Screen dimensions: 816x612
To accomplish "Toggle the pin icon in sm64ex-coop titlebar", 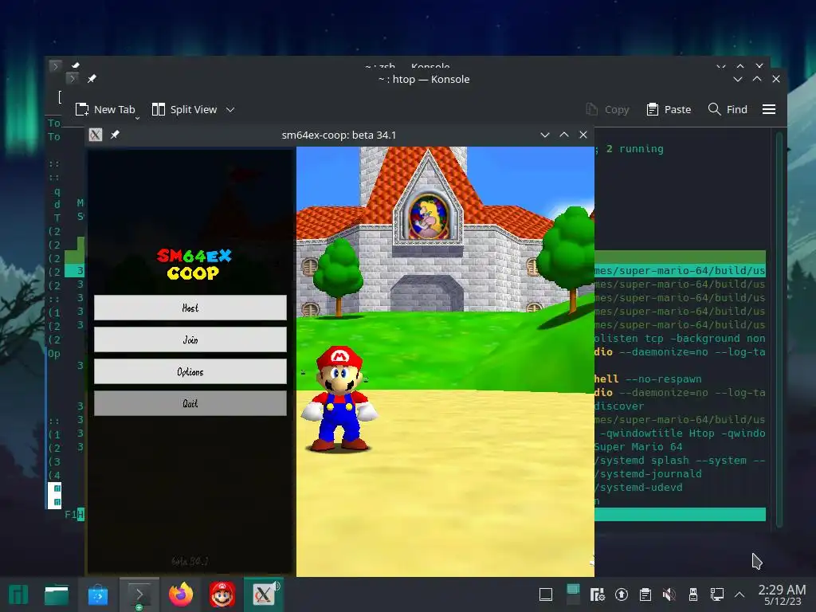I will click(115, 135).
